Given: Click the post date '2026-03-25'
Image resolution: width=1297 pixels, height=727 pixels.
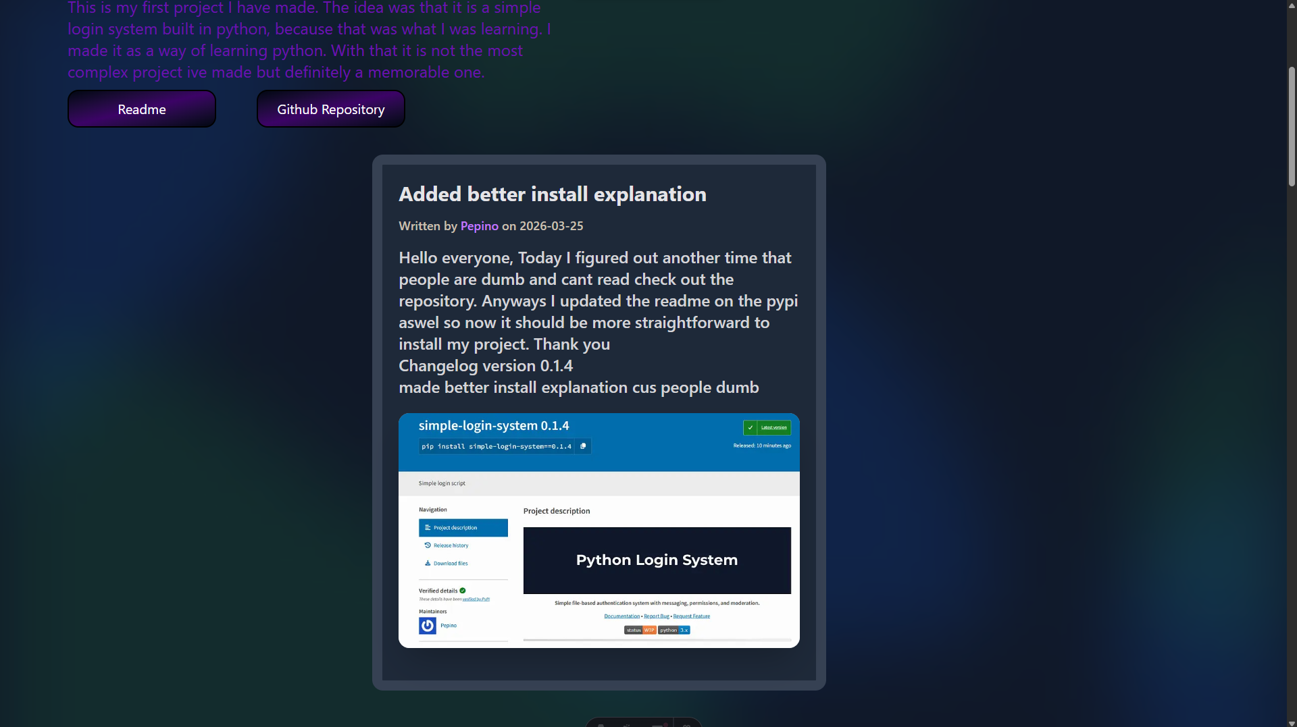Looking at the screenshot, I should 551,226.
